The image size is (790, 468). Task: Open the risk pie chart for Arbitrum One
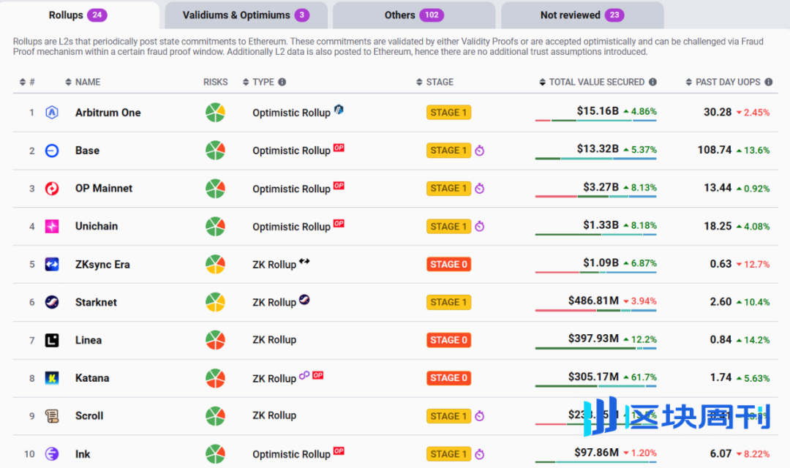pos(215,113)
